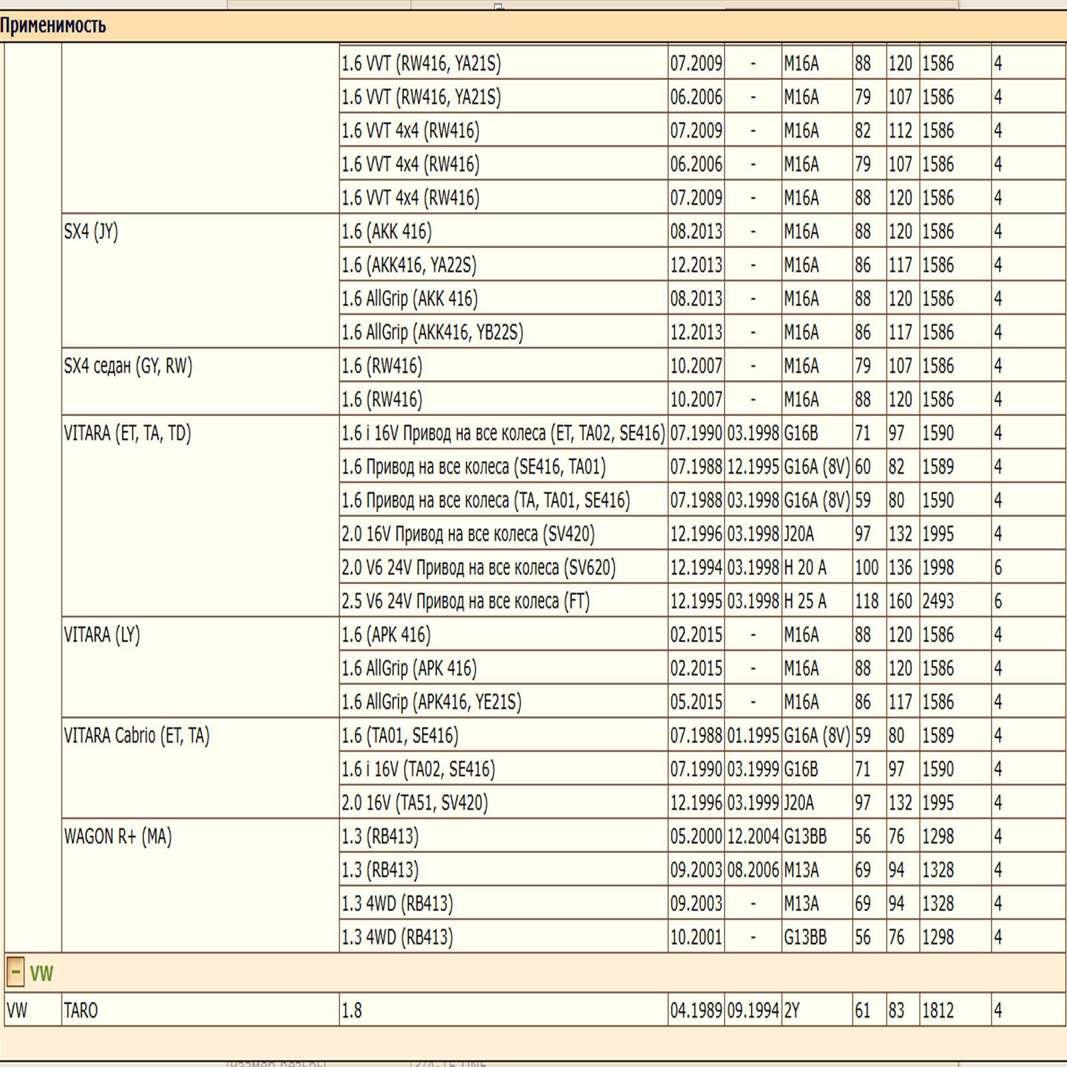Viewport: 1067px width, 1067px height.
Task: Click the 1.6 AllGrip (APK416, YE21S) row
Action: pos(431,702)
